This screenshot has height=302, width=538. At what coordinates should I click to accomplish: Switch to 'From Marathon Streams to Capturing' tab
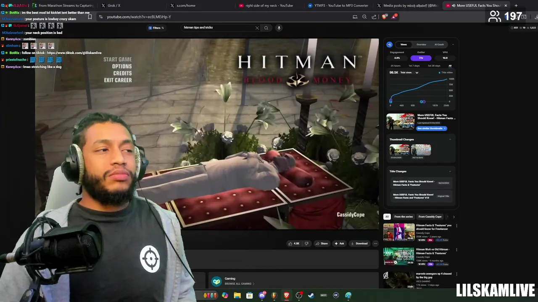tap(63, 5)
